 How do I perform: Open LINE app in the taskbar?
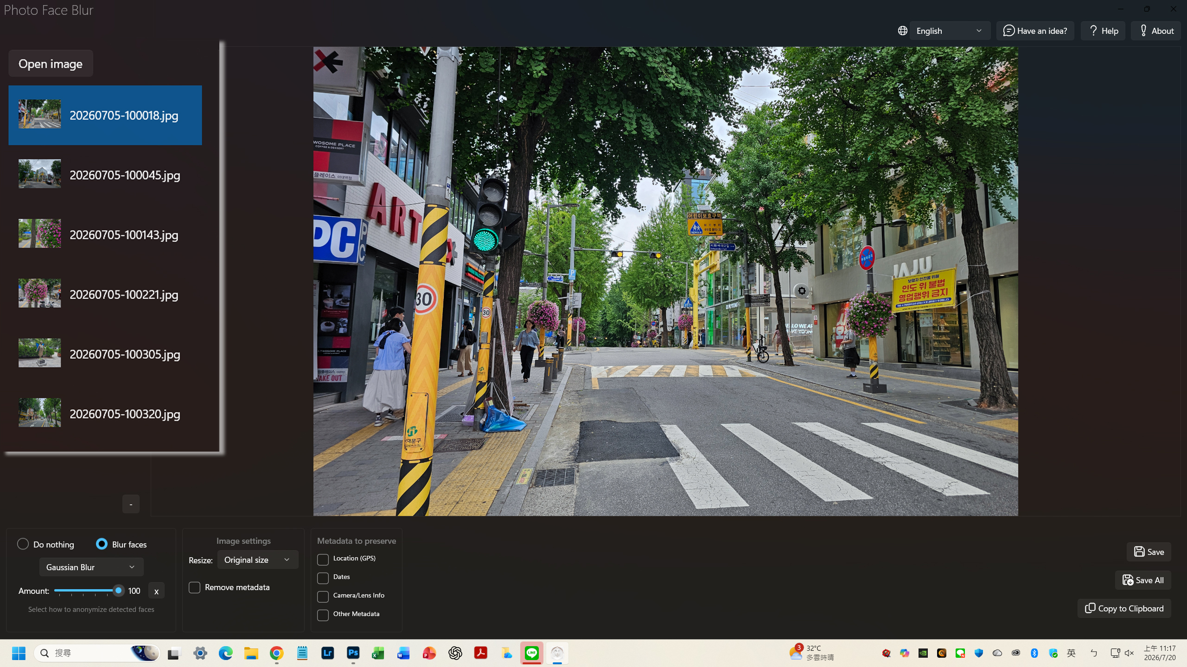(x=531, y=653)
